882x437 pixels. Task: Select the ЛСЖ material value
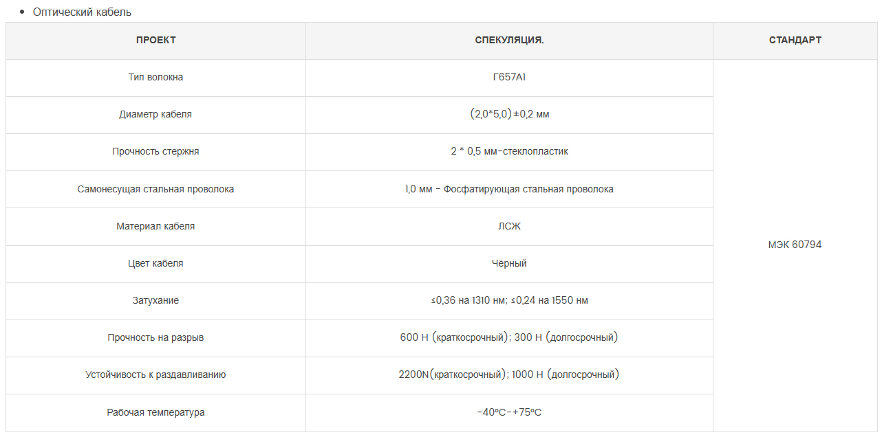coord(509,226)
